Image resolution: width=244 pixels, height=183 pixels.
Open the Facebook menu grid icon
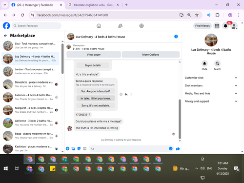coord(217,26)
